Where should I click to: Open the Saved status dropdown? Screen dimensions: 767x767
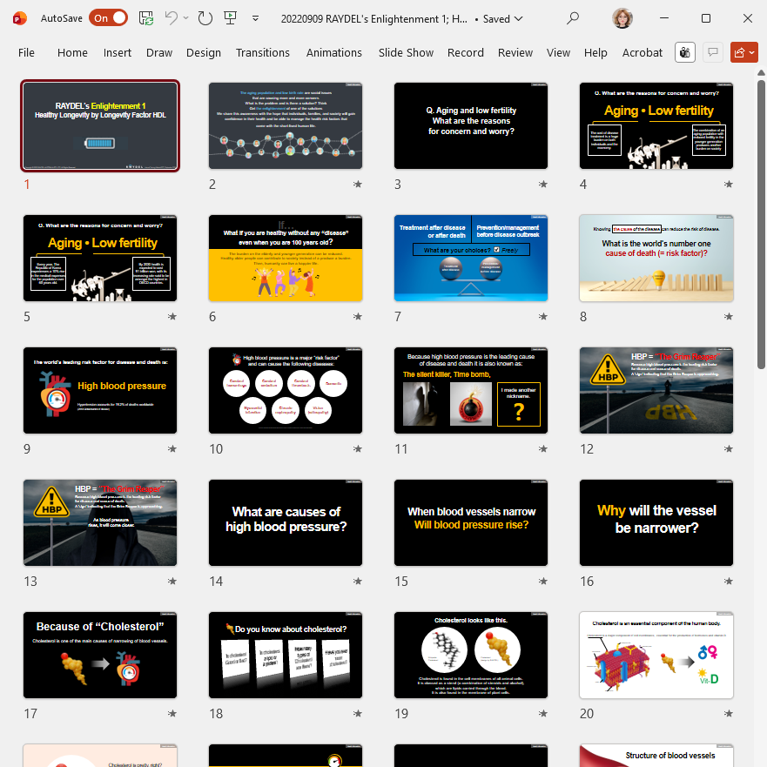coord(502,18)
